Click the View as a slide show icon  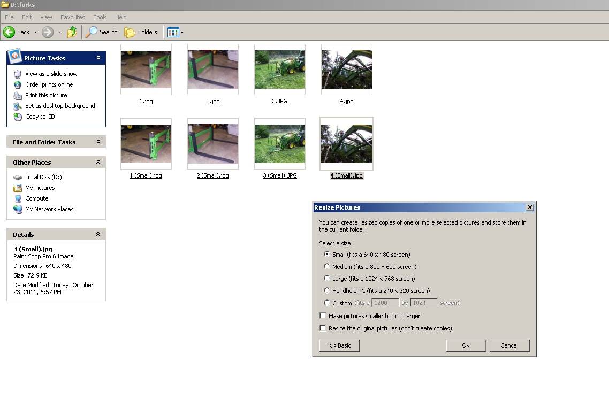[x=18, y=74]
